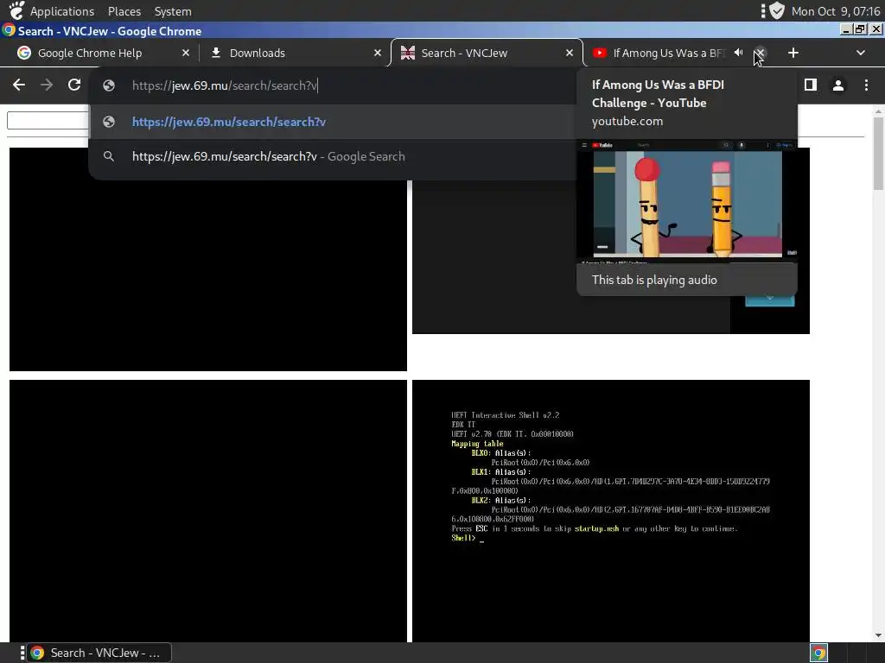
Task: Click the download icon on the Downloads tab
Action: click(x=215, y=53)
